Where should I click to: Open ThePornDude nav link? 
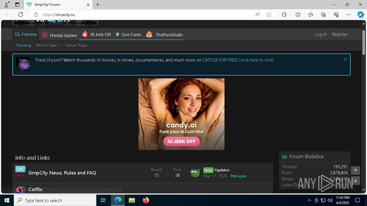(164, 35)
